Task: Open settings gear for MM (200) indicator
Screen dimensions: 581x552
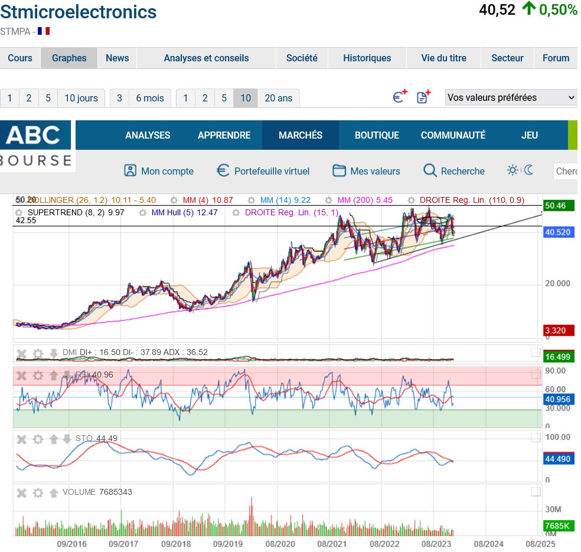Action: click(x=329, y=200)
